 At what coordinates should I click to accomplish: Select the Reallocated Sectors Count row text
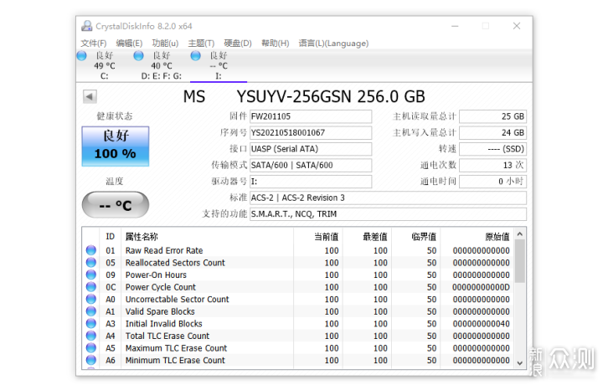point(175,263)
